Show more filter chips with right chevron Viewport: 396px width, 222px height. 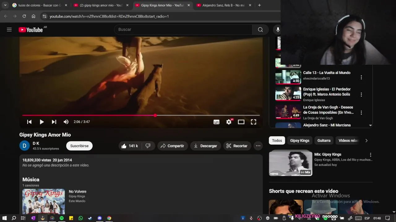(x=366, y=141)
